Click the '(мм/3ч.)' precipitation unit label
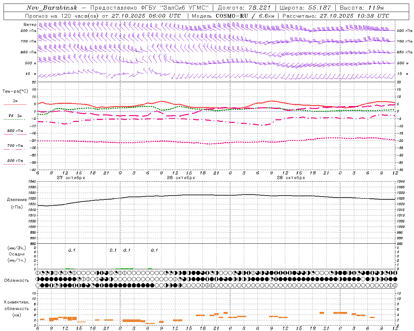The width and height of the screenshot is (414, 331). tap(17, 248)
